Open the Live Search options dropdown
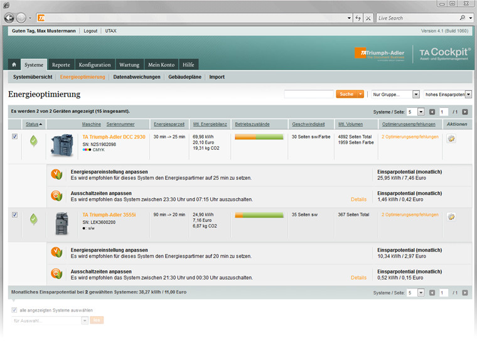 tap(470, 18)
